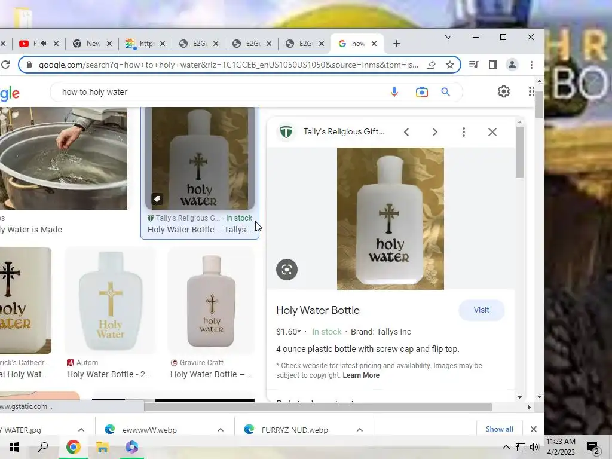Click Chrome icon in the taskbar

(73, 447)
